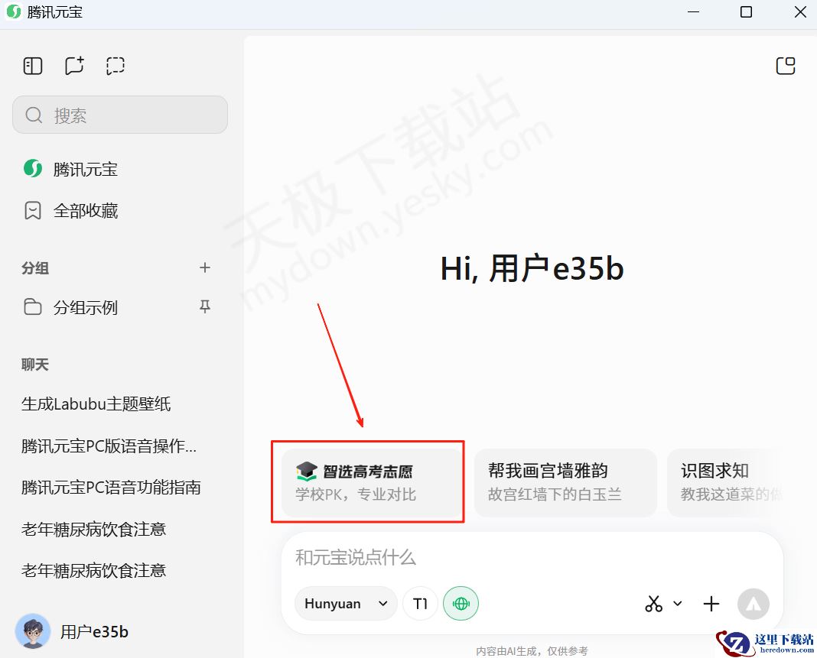Click the user avatar picture

[x=33, y=631]
